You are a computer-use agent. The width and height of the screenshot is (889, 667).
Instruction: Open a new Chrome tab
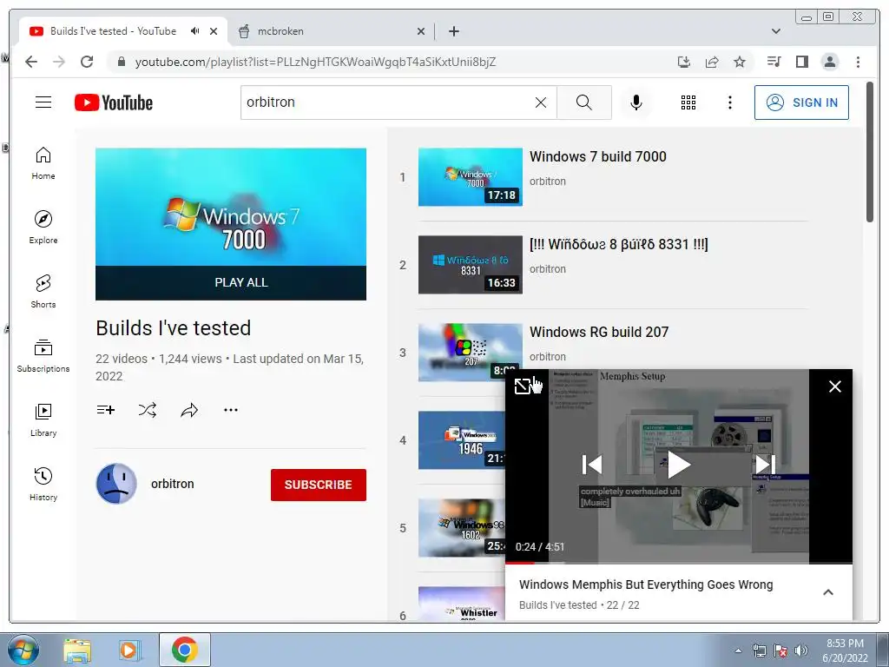[453, 31]
